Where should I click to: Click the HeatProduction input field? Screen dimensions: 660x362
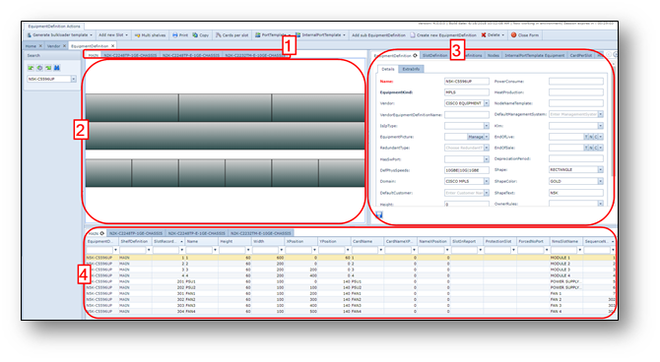pyautogui.click(x=576, y=92)
